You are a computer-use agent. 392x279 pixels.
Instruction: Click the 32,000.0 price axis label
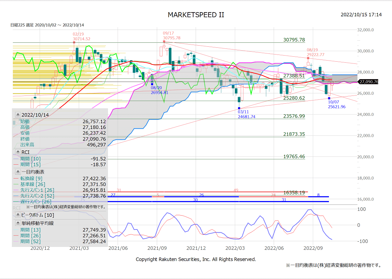click(x=366, y=30)
